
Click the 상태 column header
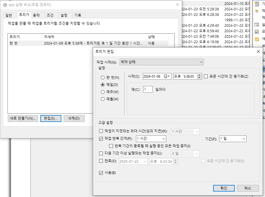(x=157, y=37)
